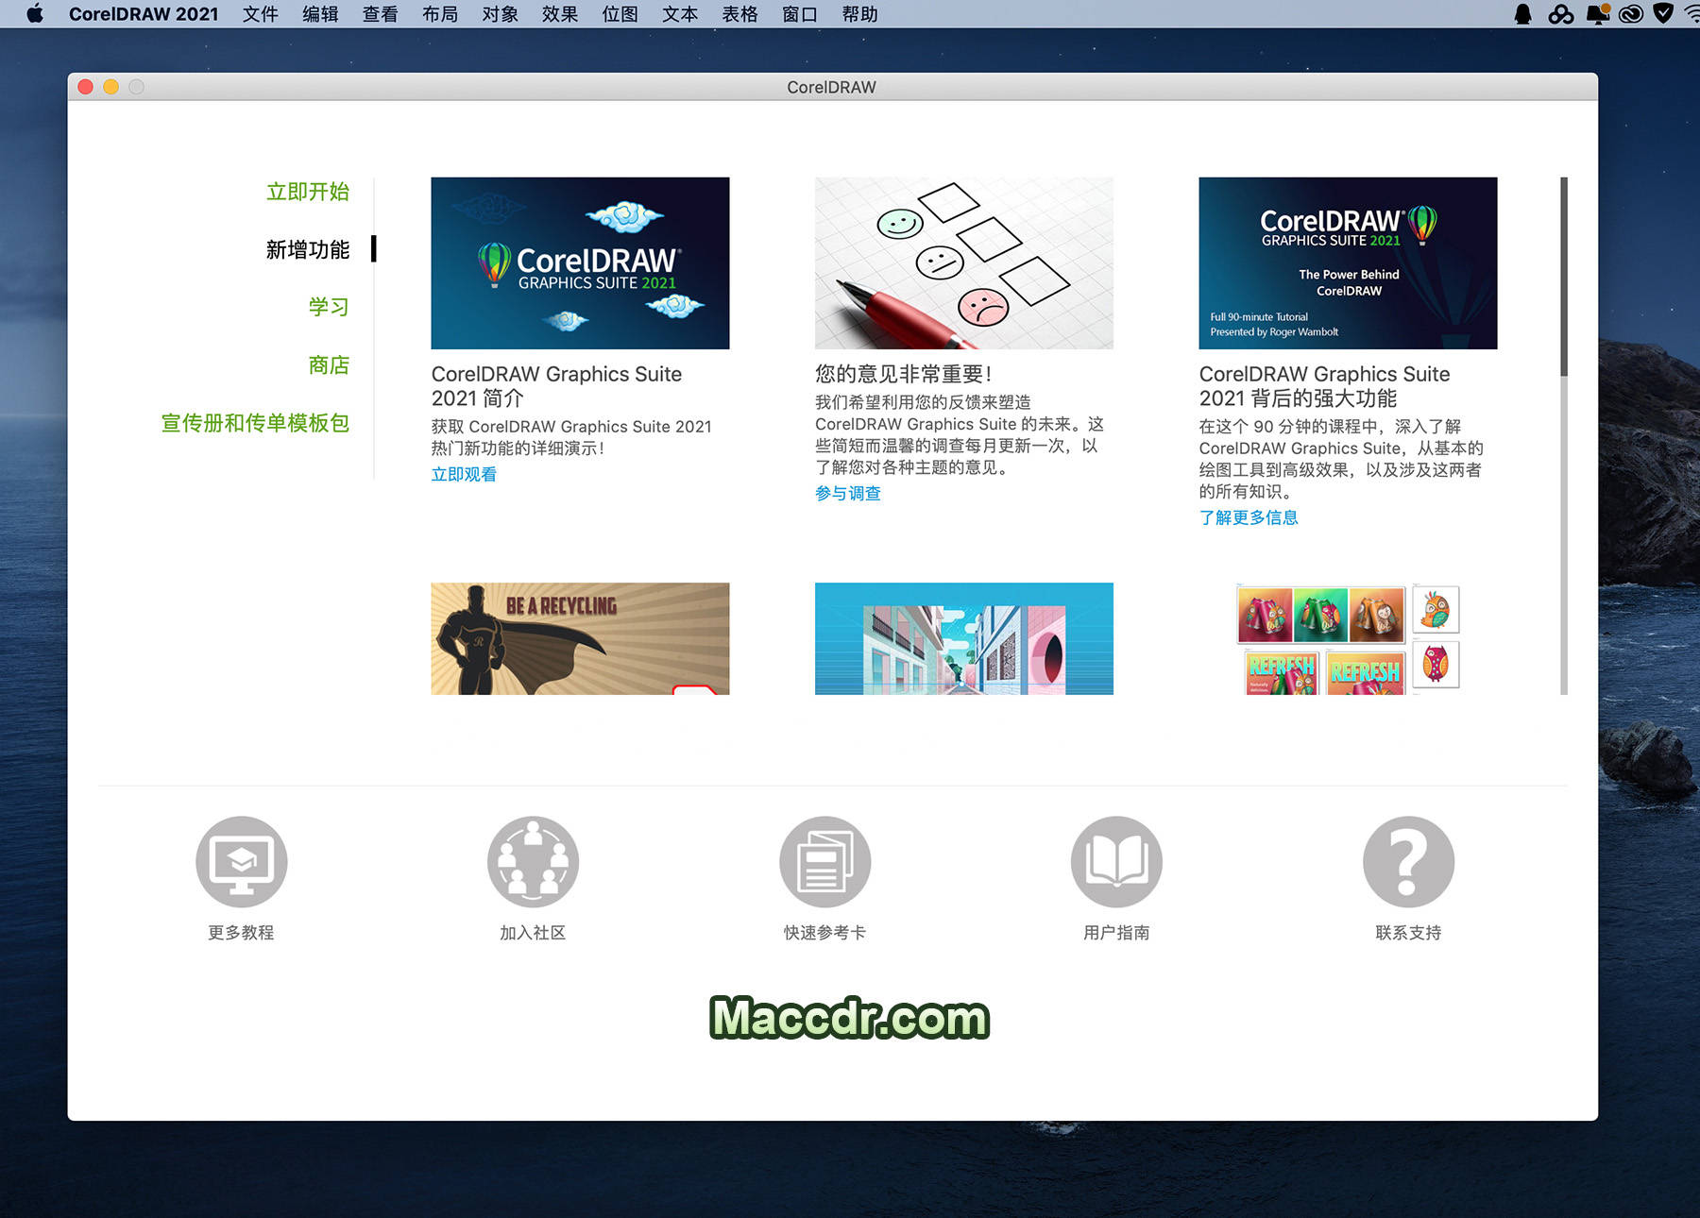Open the Be A Recycling superhero thumbnail

(580, 638)
